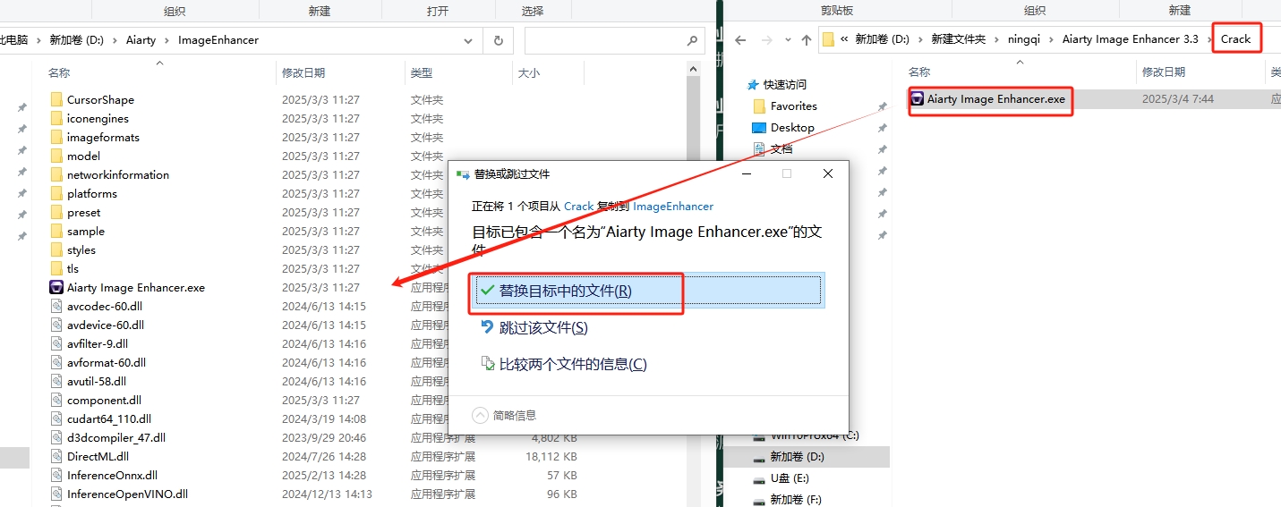Click Aiarty Image Enhancer.exe icon in Crack folder
Image resolution: width=1281 pixels, height=507 pixels.
917,98
